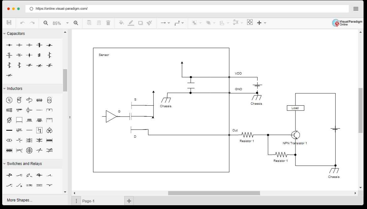The width and height of the screenshot is (367, 209).
Task: Click the Undo arrow icon
Action: point(22,23)
